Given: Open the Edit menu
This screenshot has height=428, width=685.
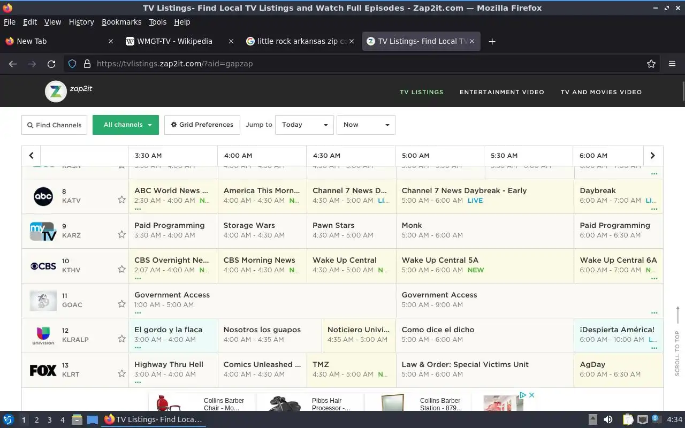Looking at the screenshot, I should (30, 22).
